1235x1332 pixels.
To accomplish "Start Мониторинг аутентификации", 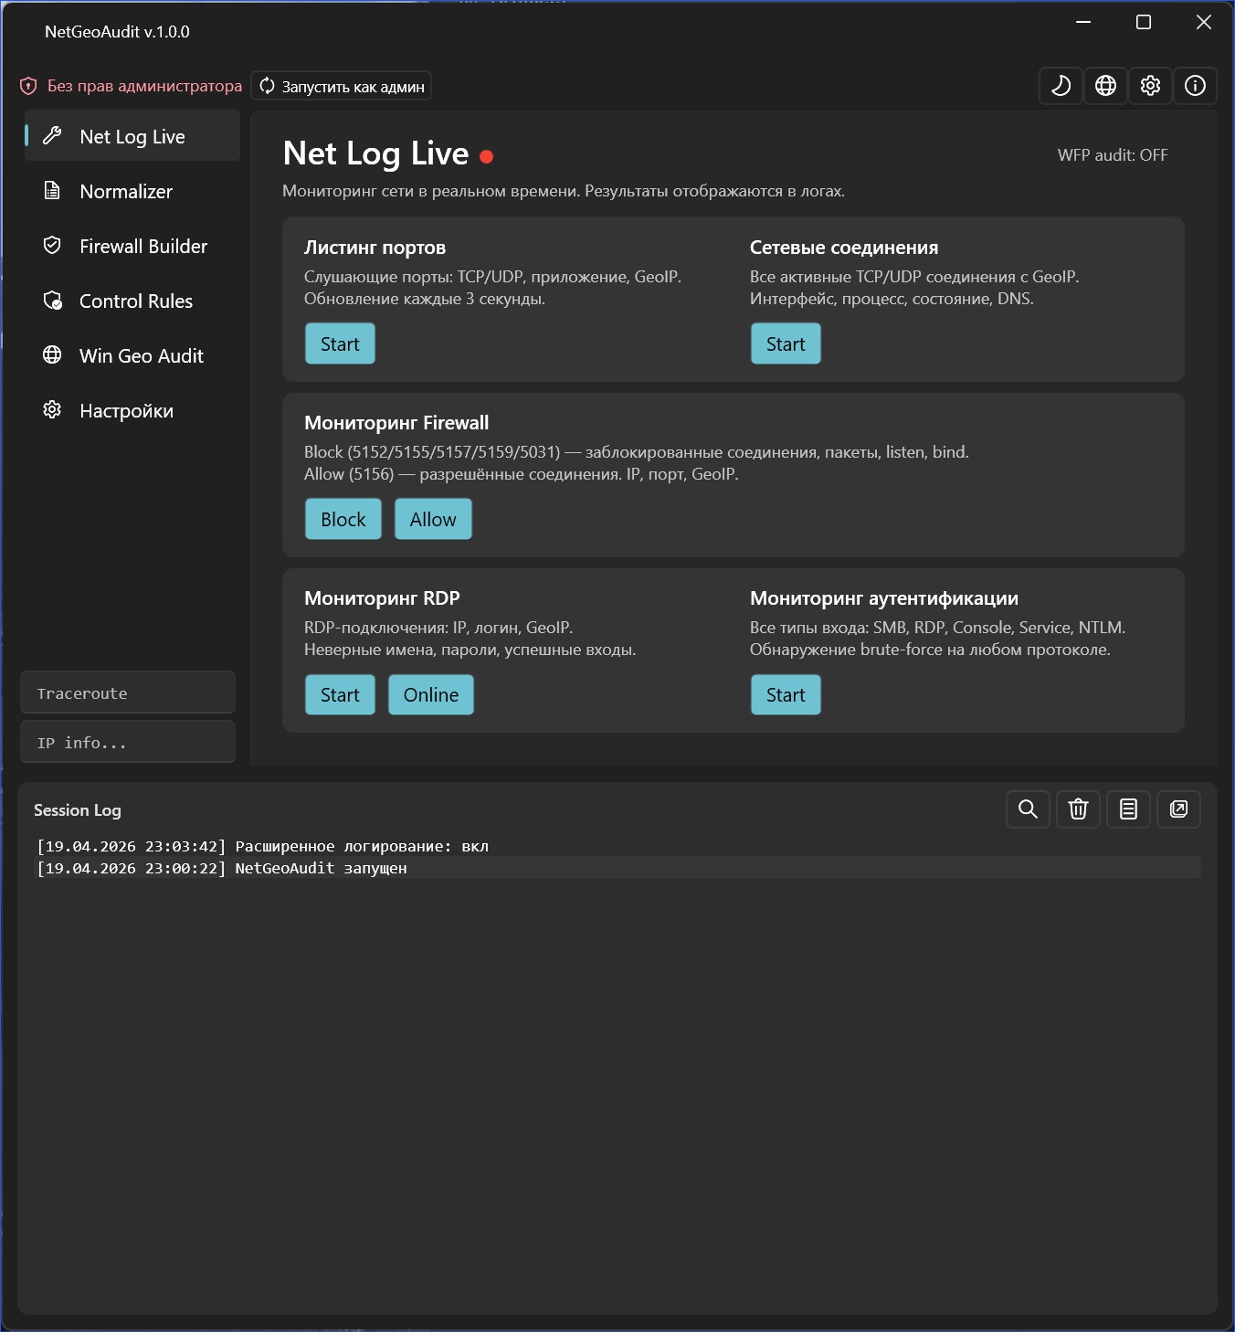I will 786,694.
